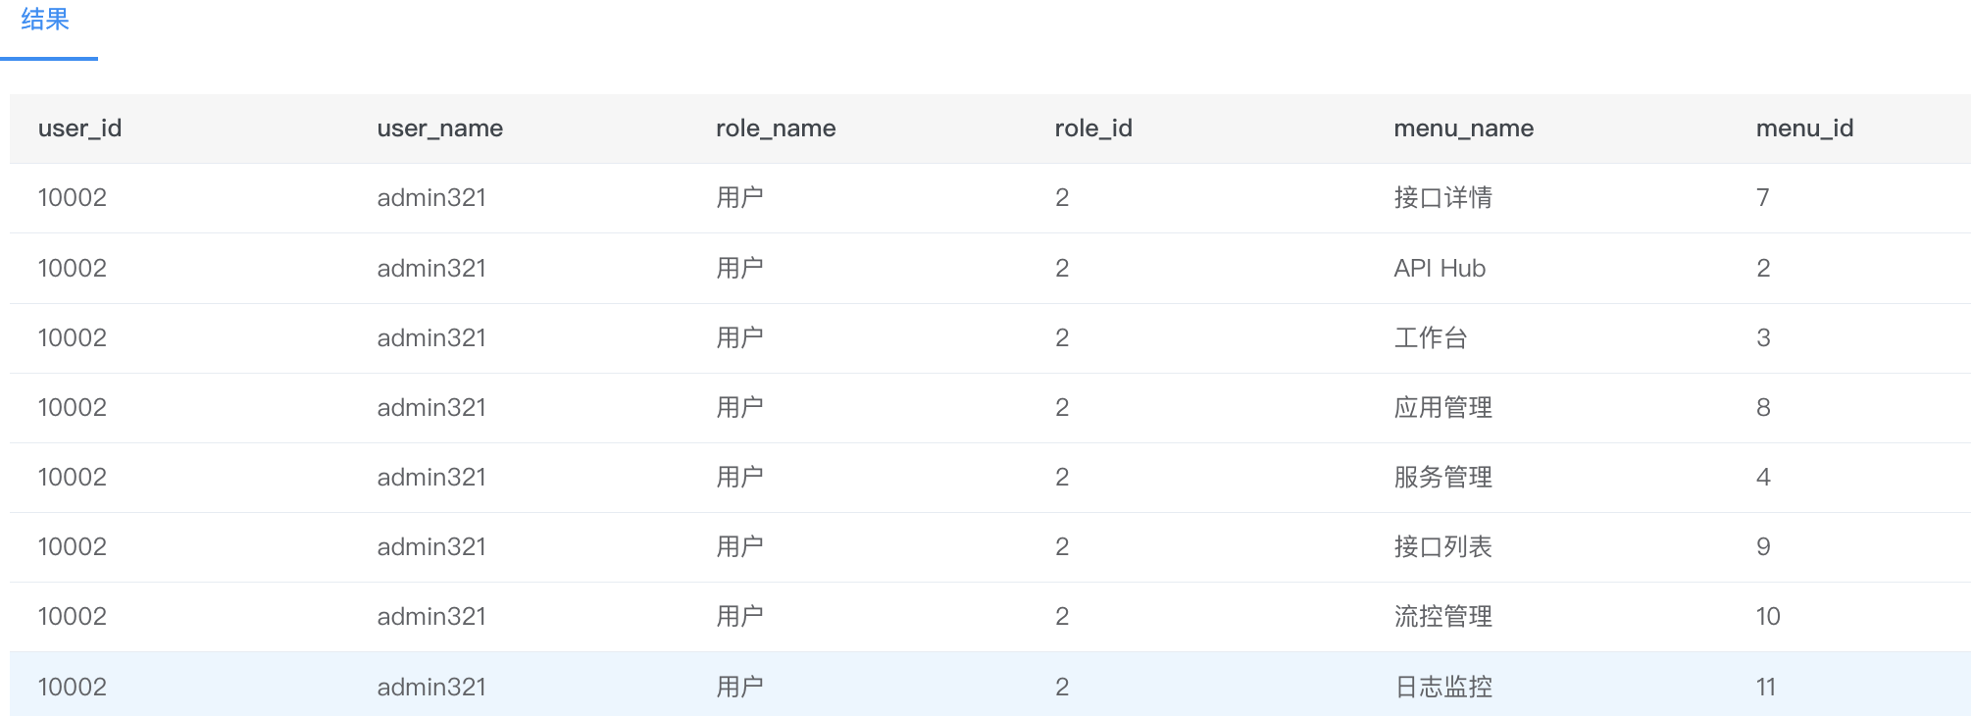Image resolution: width=1971 pixels, height=716 pixels.
Task: Select the 接口详情 menu name cell
Action: tap(1442, 198)
